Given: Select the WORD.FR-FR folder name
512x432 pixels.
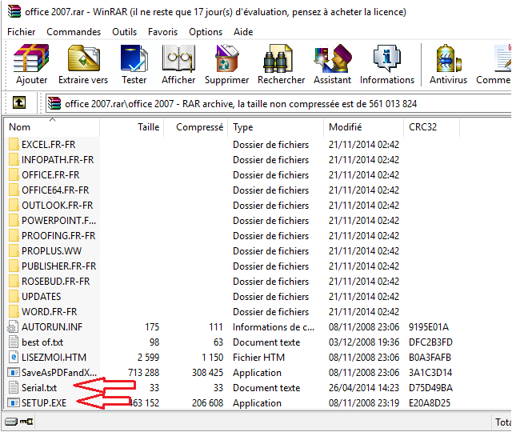Looking at the screenshot, I should click(50, 311).
